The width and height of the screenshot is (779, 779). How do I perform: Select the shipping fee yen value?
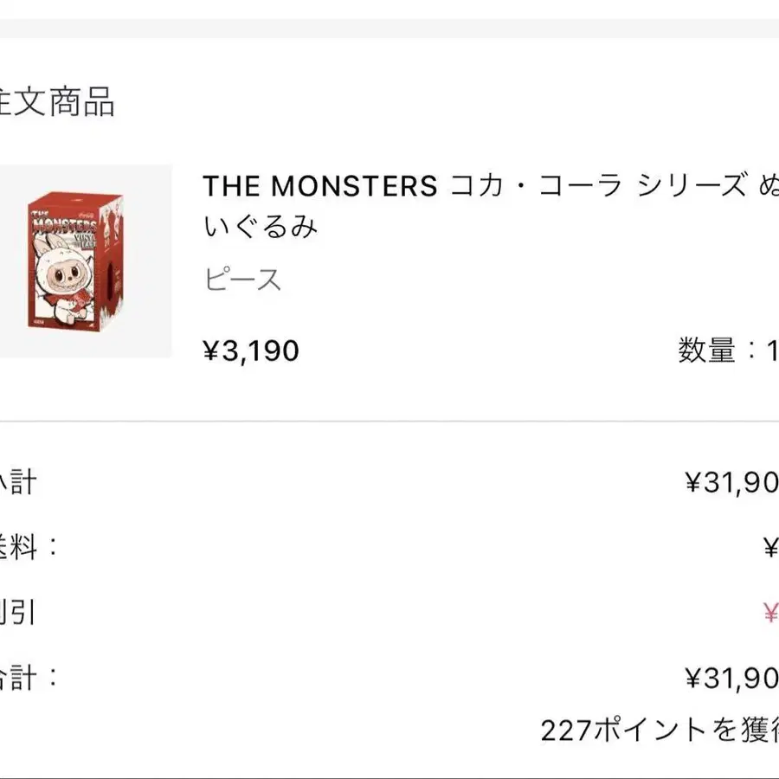pyautogui.click(x=771, y=548)
